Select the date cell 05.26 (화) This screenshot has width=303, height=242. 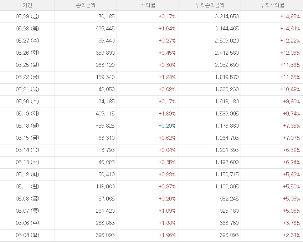pyautogui.click(x=27, y=53)
